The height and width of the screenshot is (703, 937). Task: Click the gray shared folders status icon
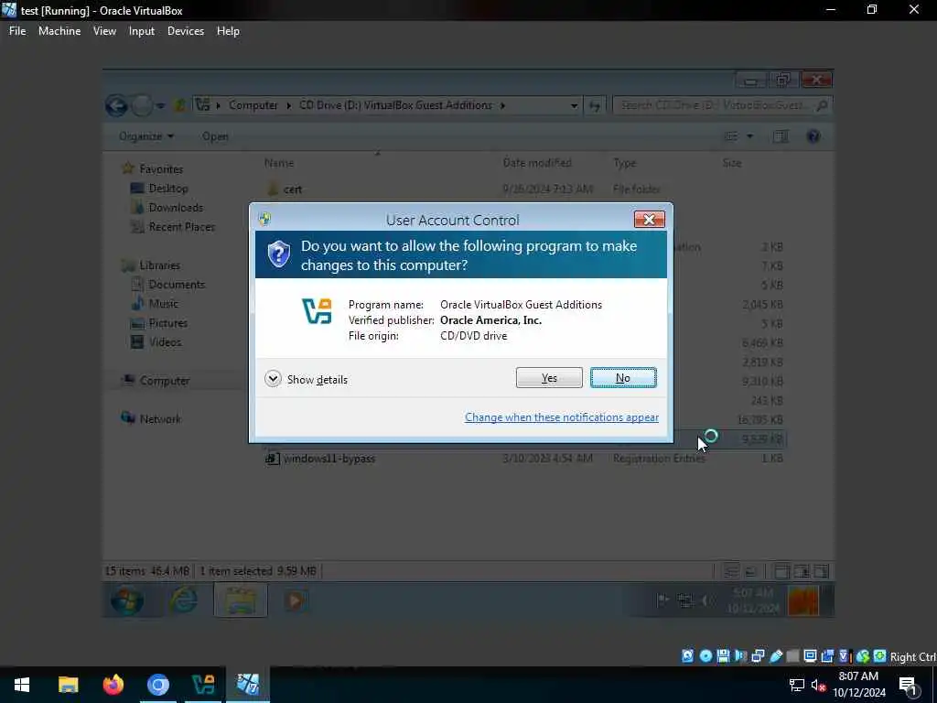793,655
